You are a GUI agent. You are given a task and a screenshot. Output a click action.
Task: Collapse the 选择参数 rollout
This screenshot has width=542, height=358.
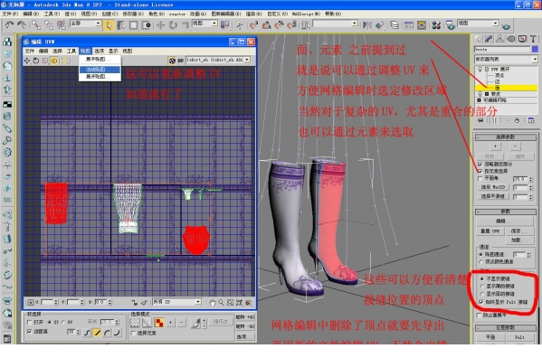pos(506,137)
